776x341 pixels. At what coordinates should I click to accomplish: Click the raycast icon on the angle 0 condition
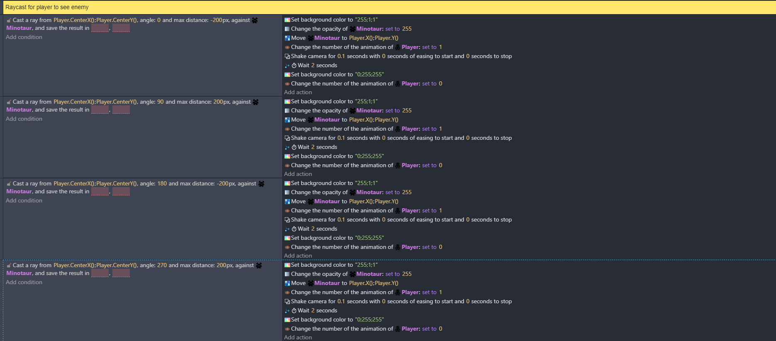pyautogui.click(x=9, y=20)
